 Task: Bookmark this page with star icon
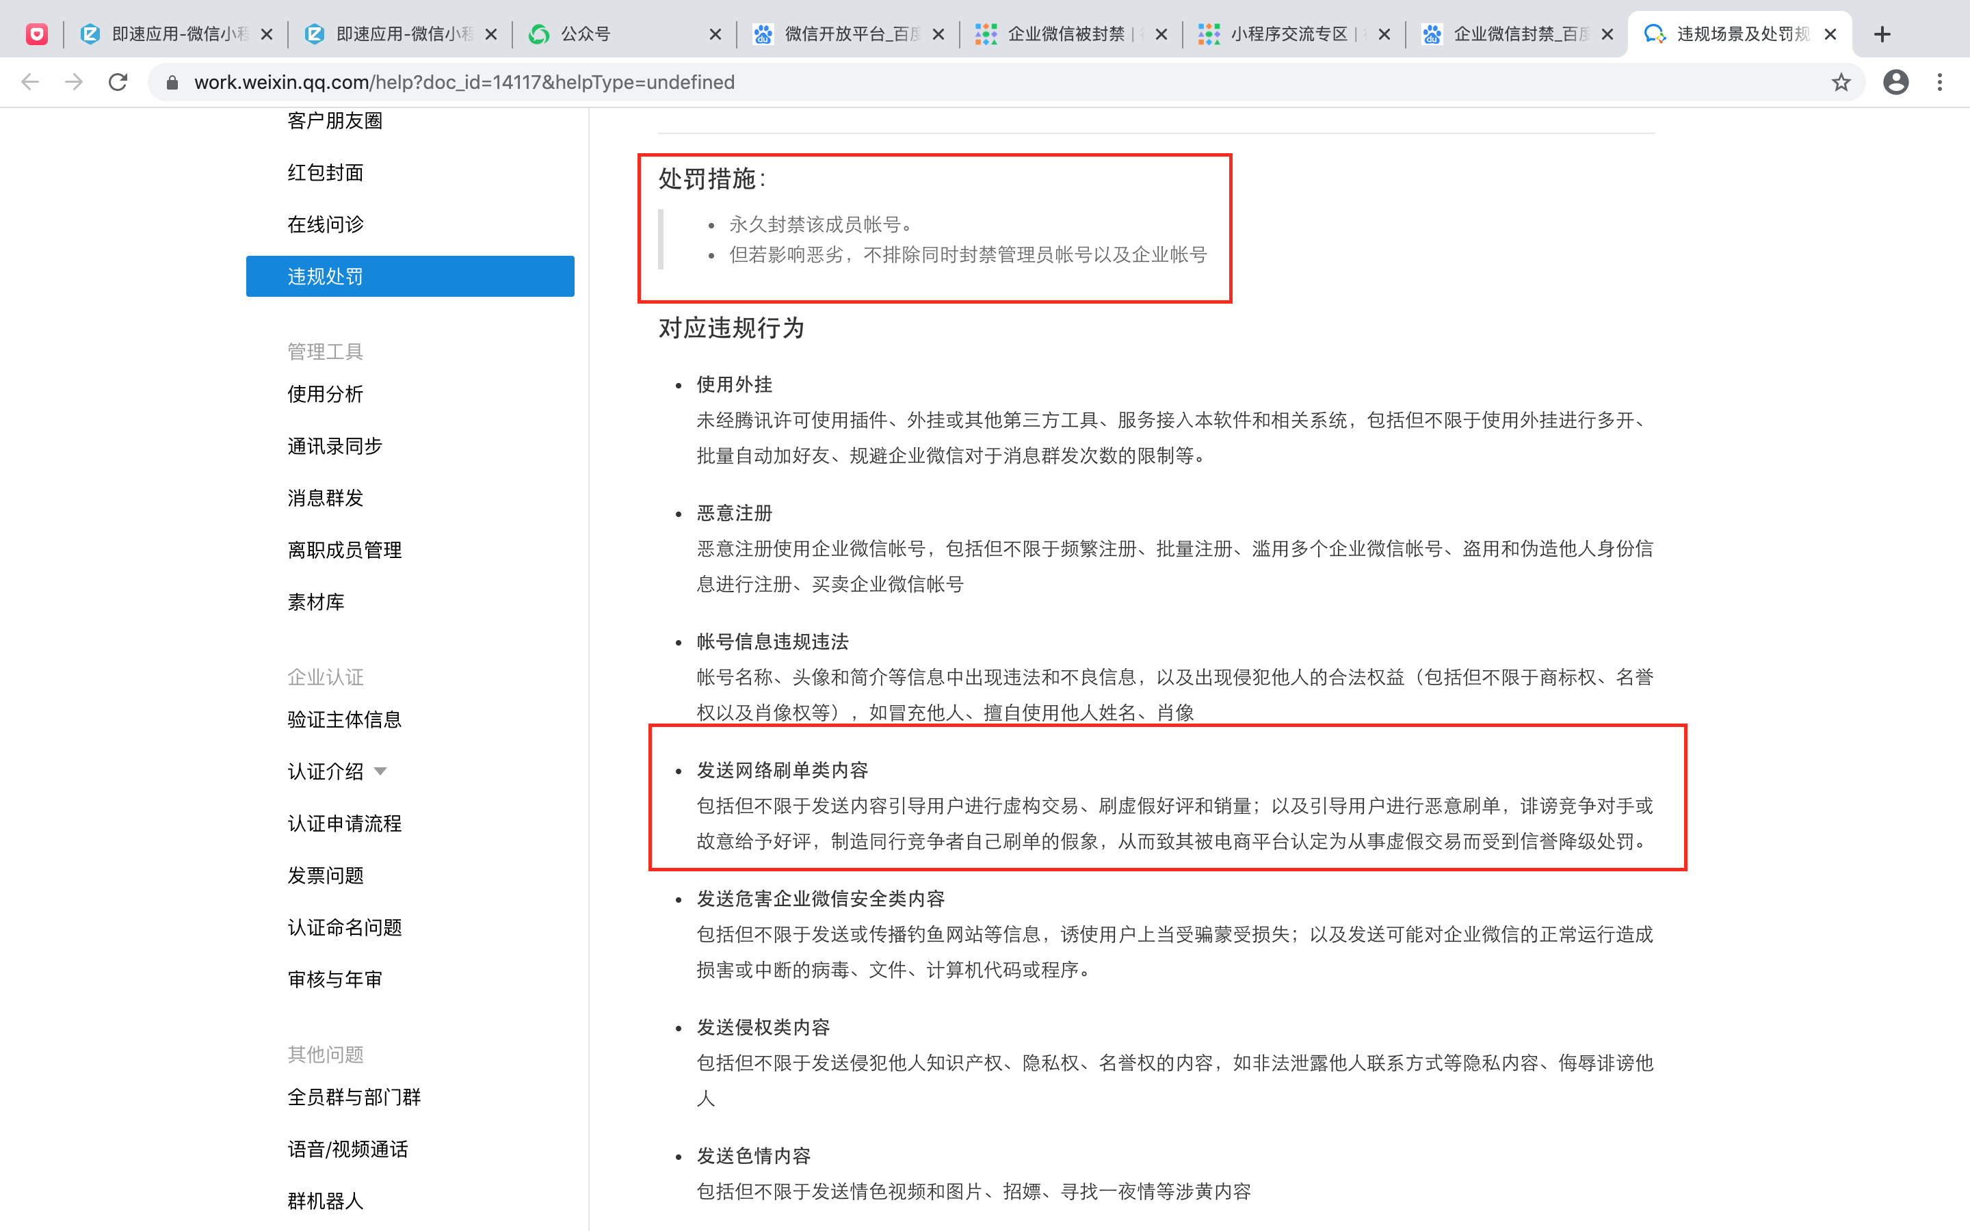tap(1841, 82)
